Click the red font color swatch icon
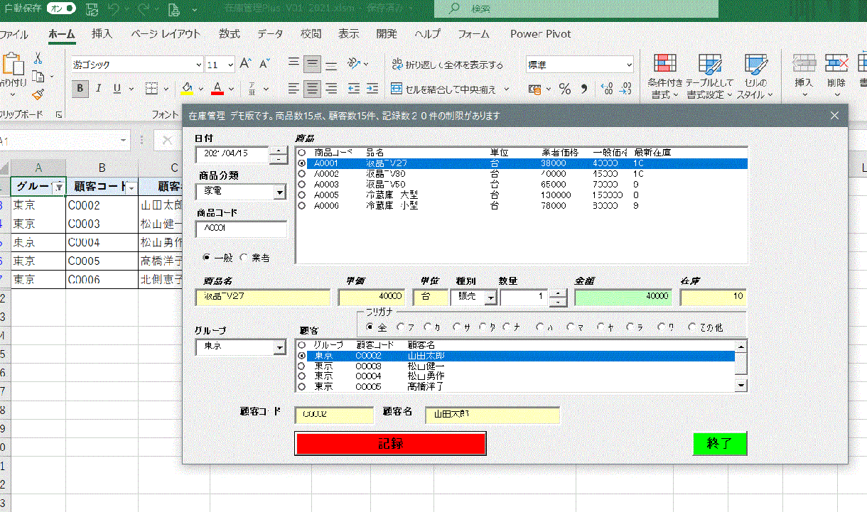 218,89
